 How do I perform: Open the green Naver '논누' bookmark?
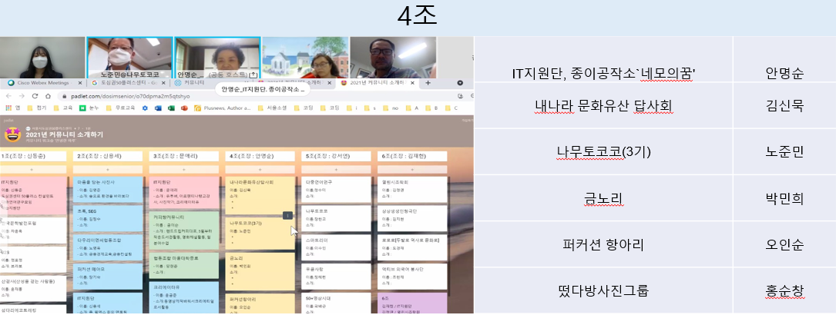(x=88, y=108)
